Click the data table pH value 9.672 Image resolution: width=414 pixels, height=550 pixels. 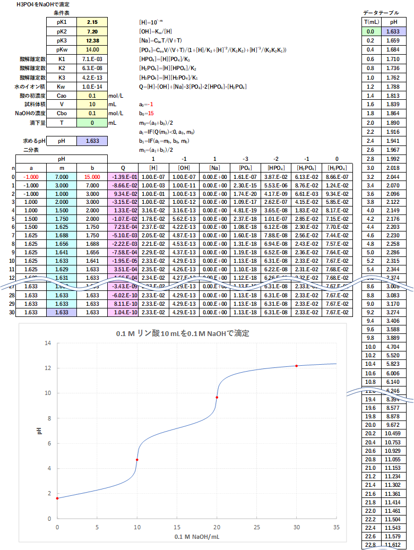393,425
